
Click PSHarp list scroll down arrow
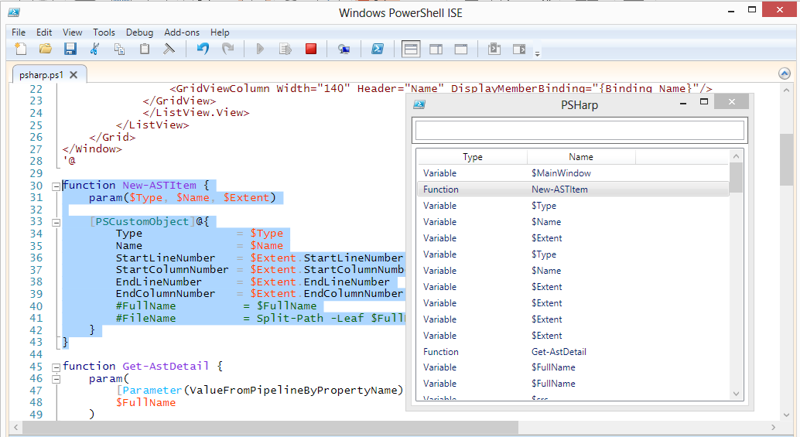point(737,394)
